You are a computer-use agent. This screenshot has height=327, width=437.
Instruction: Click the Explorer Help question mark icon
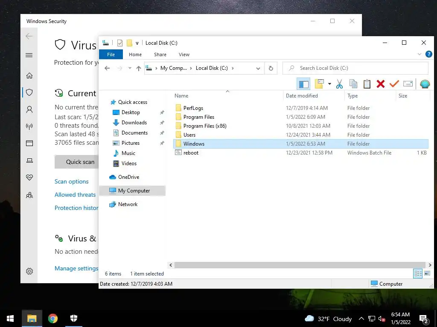pyautogui.click(x=428, y=54)
